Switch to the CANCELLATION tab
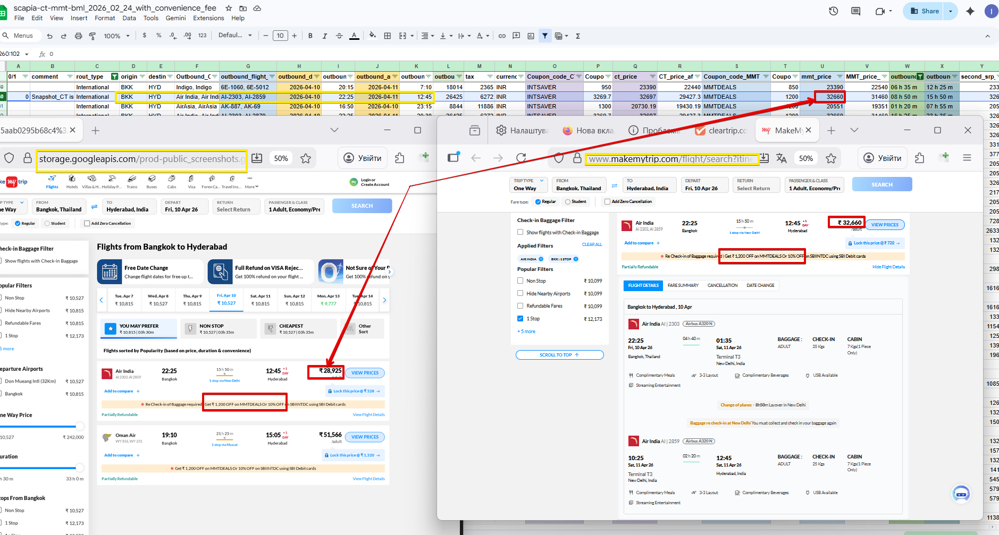The height and width of the screenshot is (535, 999). [723, 285]
